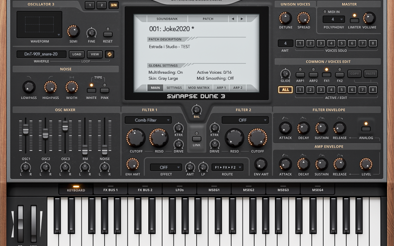
Task: Click the NOISE mixer fader
Action: (104, 150)
